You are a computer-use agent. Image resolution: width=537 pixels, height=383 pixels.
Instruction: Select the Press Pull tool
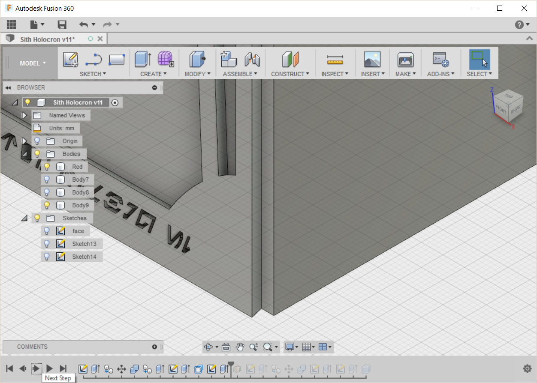(197, 59)
